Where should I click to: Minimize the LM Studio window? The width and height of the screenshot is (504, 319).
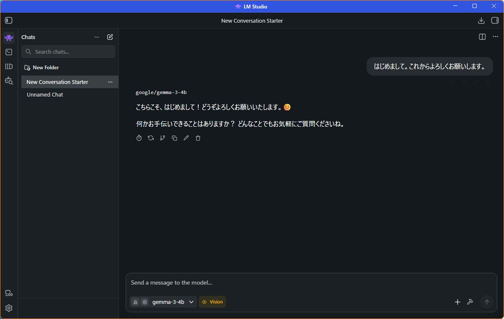click(x=456, y=6)
